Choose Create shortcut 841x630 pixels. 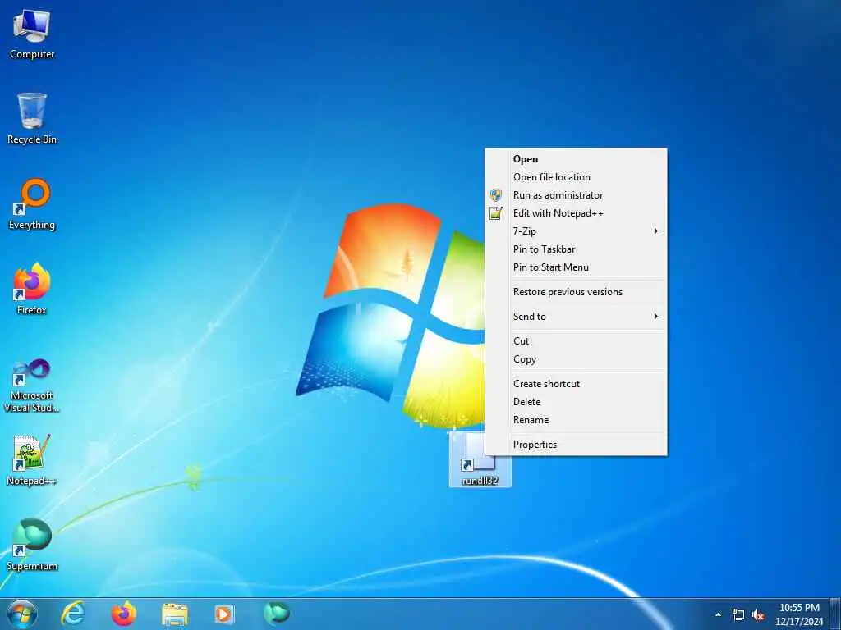pos(577,384)
